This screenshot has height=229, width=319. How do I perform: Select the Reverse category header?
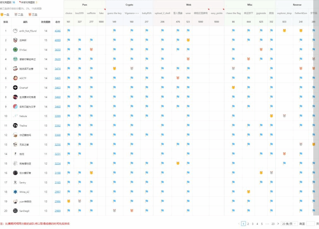click(x=297, y=5)
